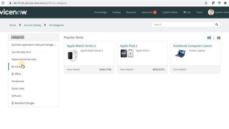Open the System Status page

pyautogui.click(x=170, y=12)
